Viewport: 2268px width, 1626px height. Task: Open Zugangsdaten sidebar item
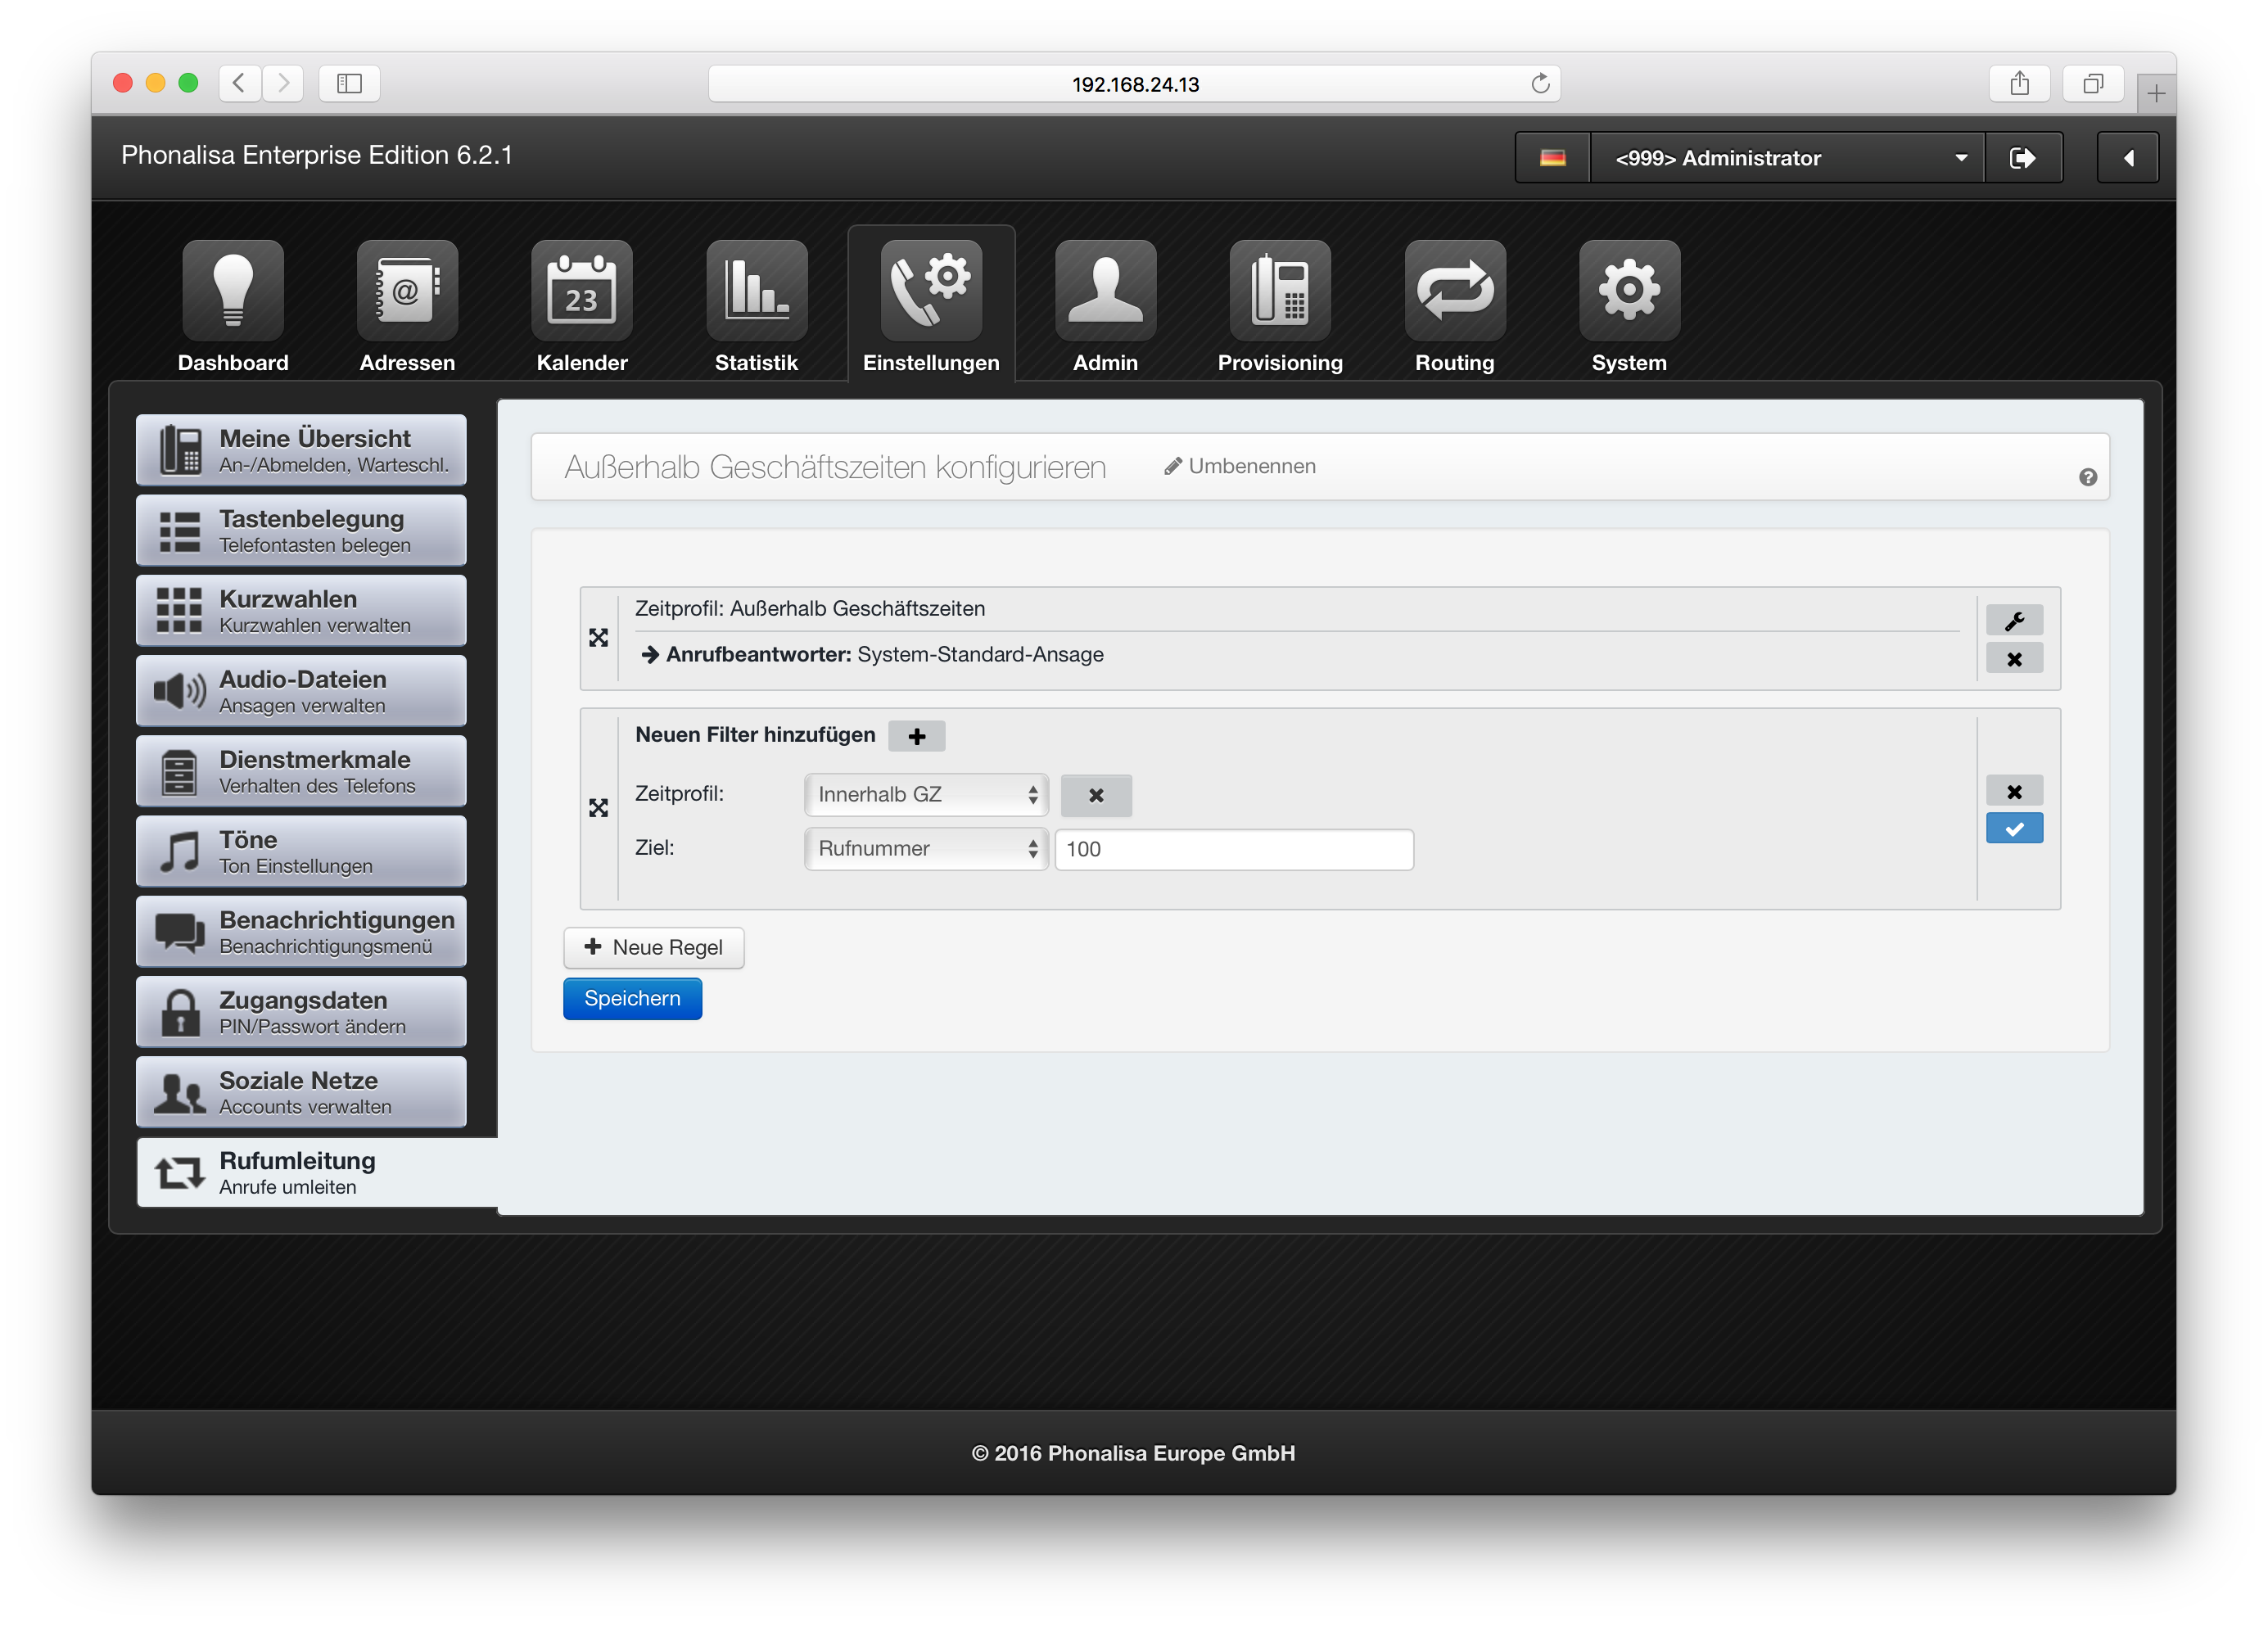pos(301,1012)
